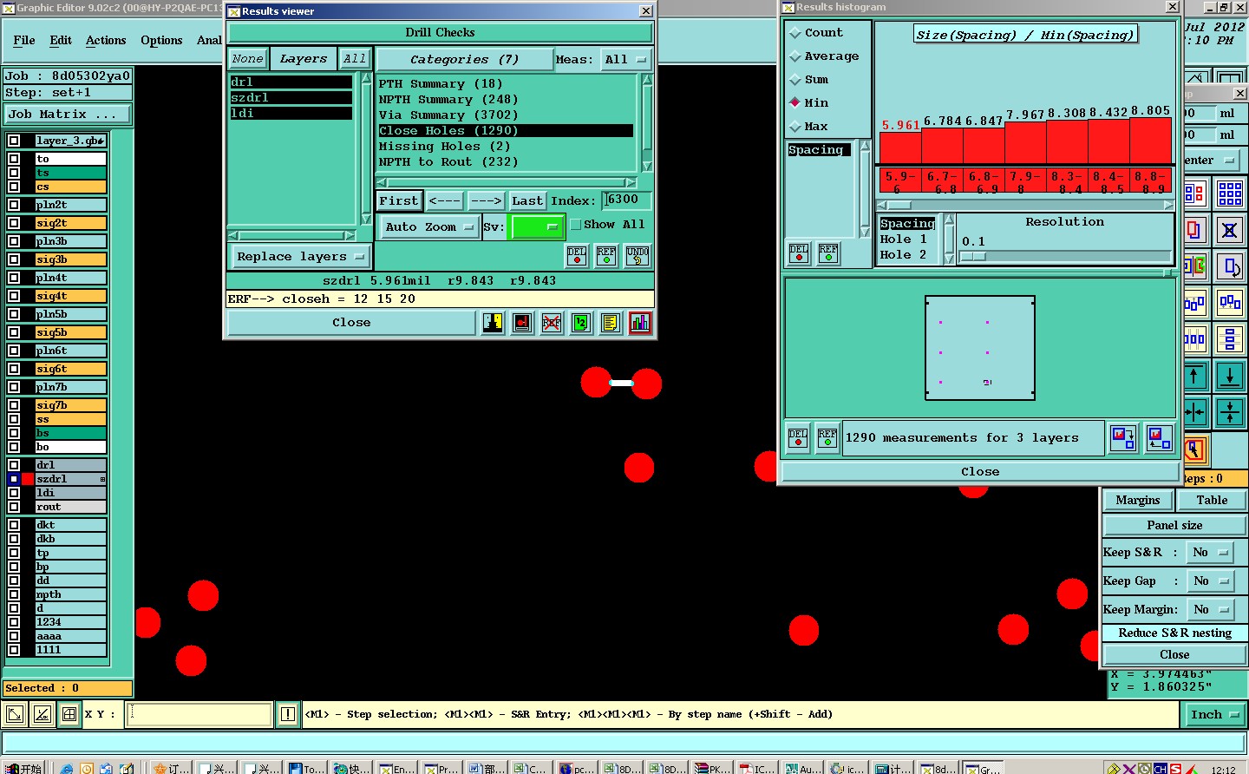The height and width of the screenshot is (774, 1249).
Task: Click the Last navigation button
Action: 527,200
